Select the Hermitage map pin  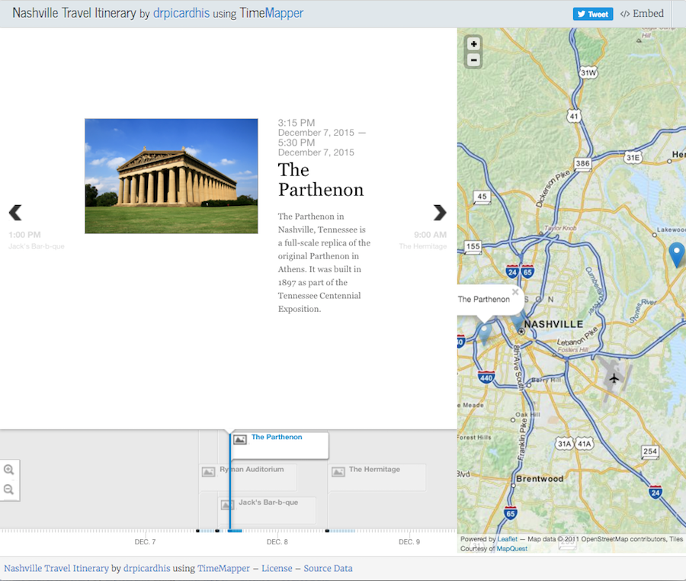coord(676,254)
